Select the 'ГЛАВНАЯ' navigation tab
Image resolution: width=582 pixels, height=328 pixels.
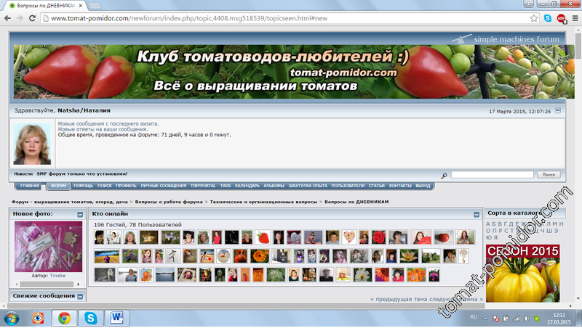coord(30,186)
